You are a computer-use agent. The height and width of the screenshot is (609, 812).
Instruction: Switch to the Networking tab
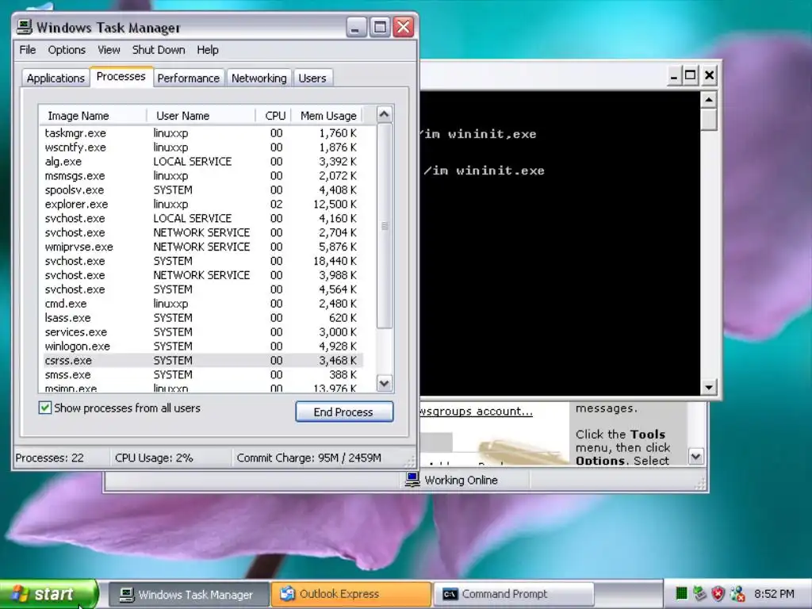point(259,79)
